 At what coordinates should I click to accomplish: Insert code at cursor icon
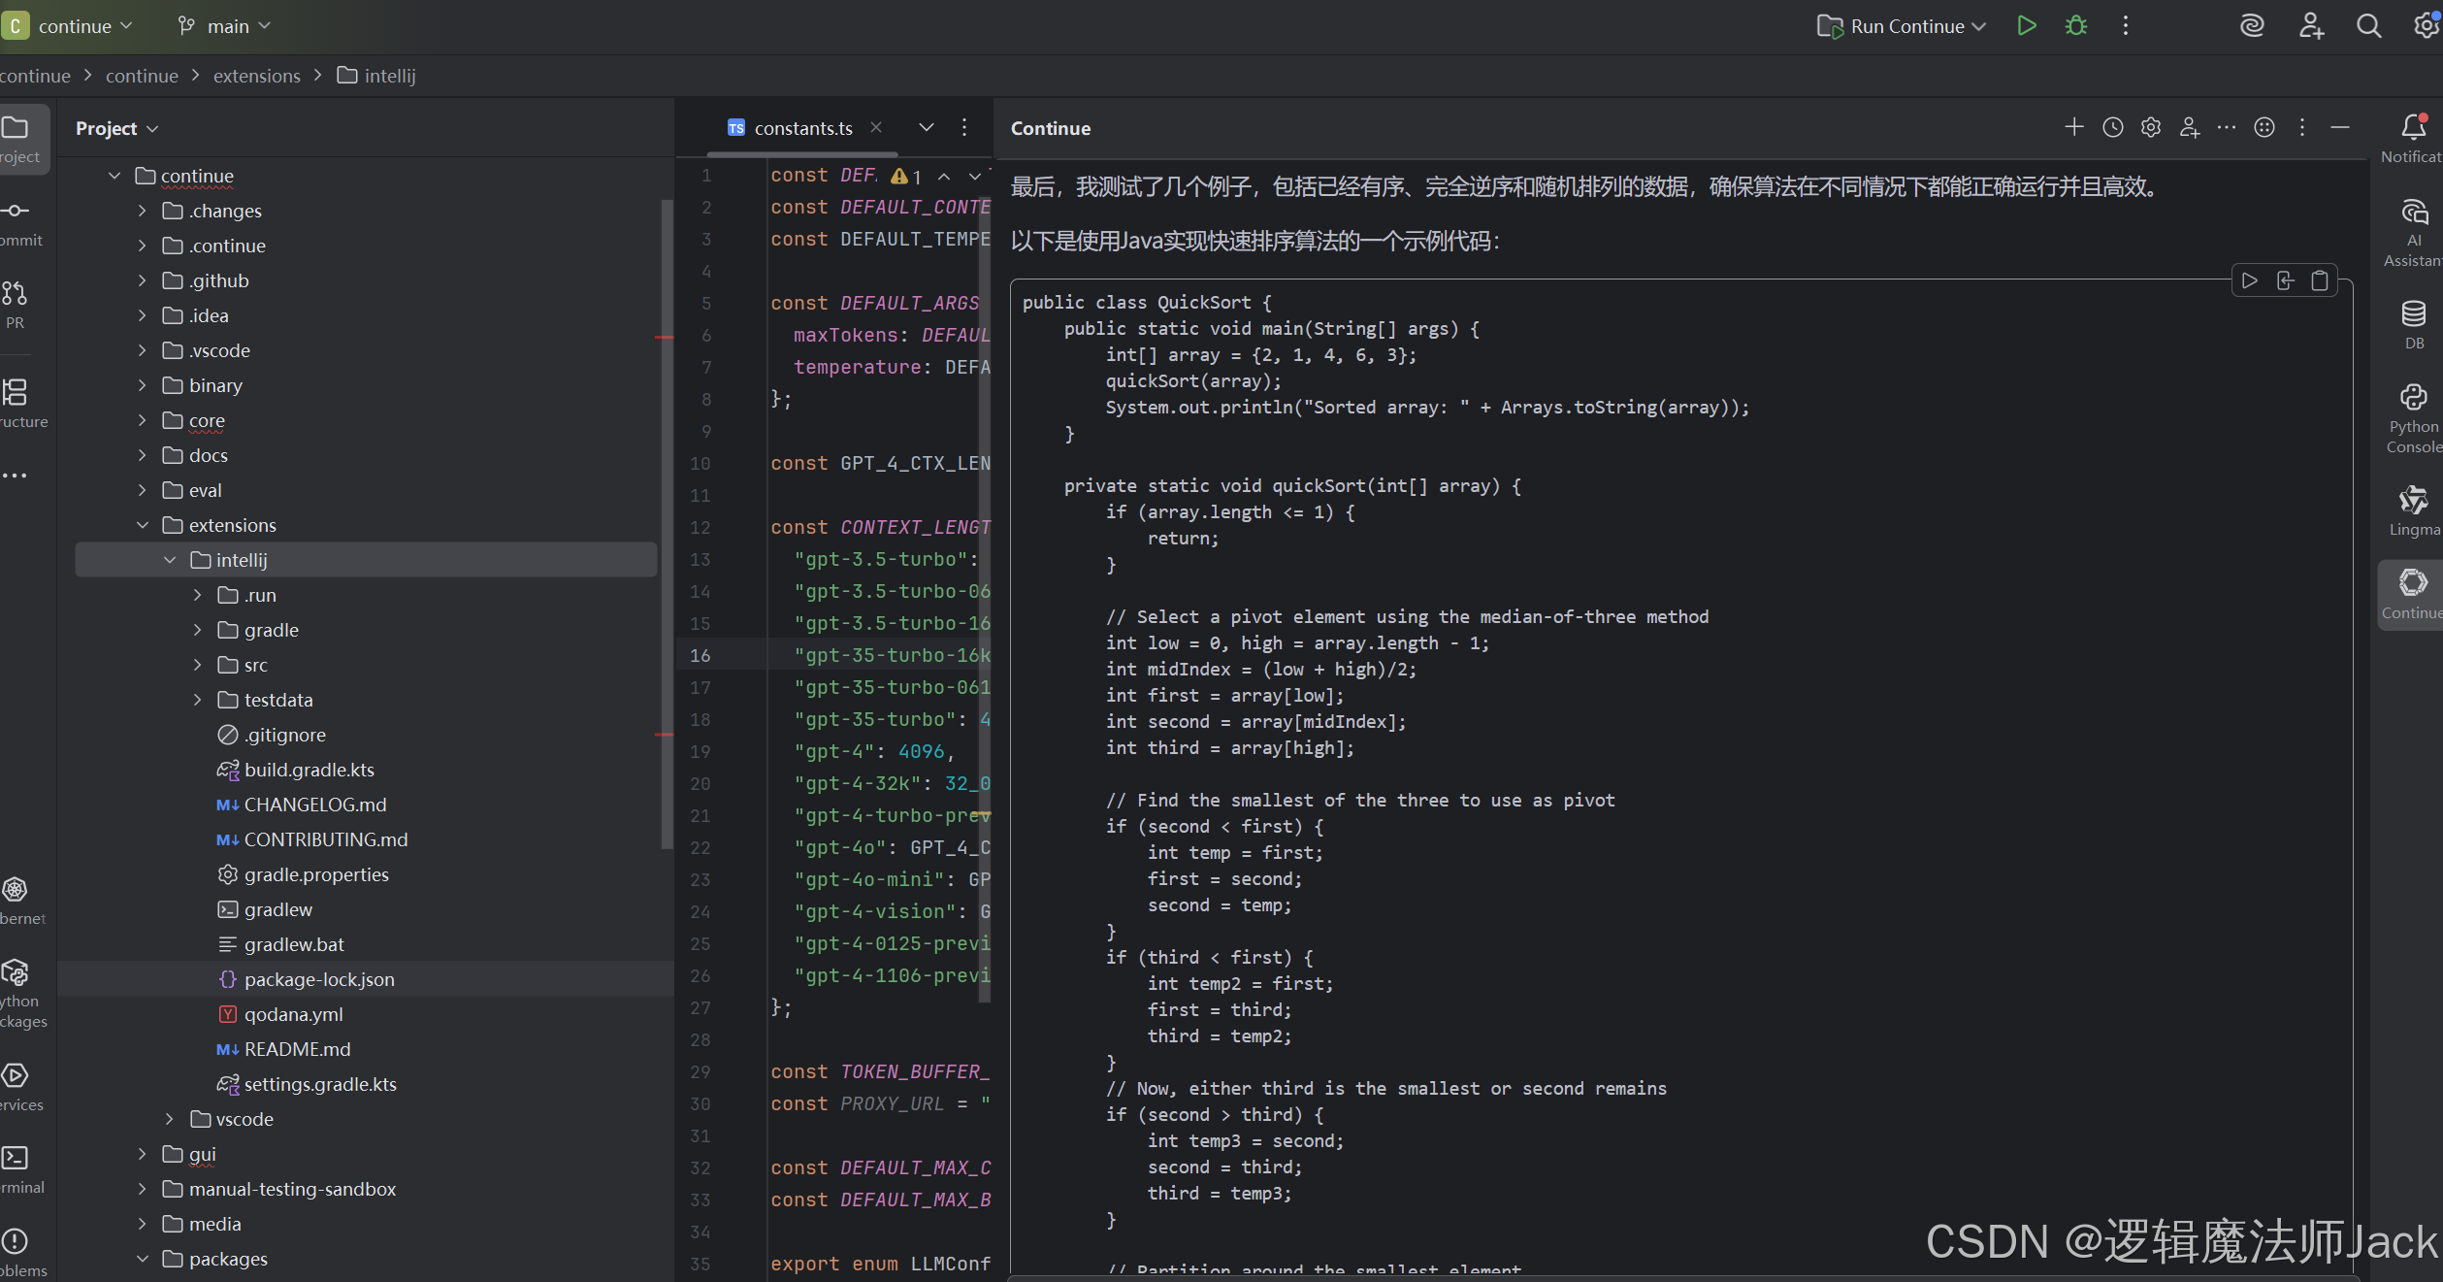2285,281
